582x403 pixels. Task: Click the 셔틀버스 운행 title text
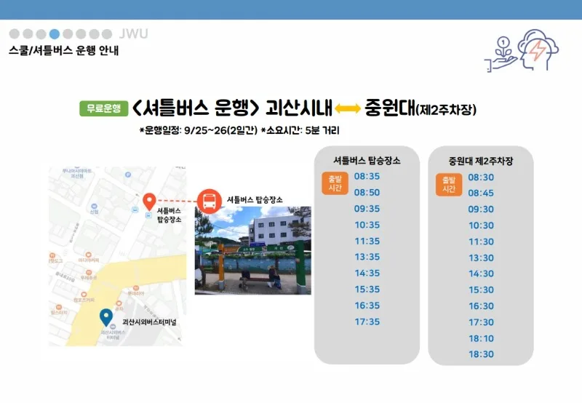(x=196, y=108)
